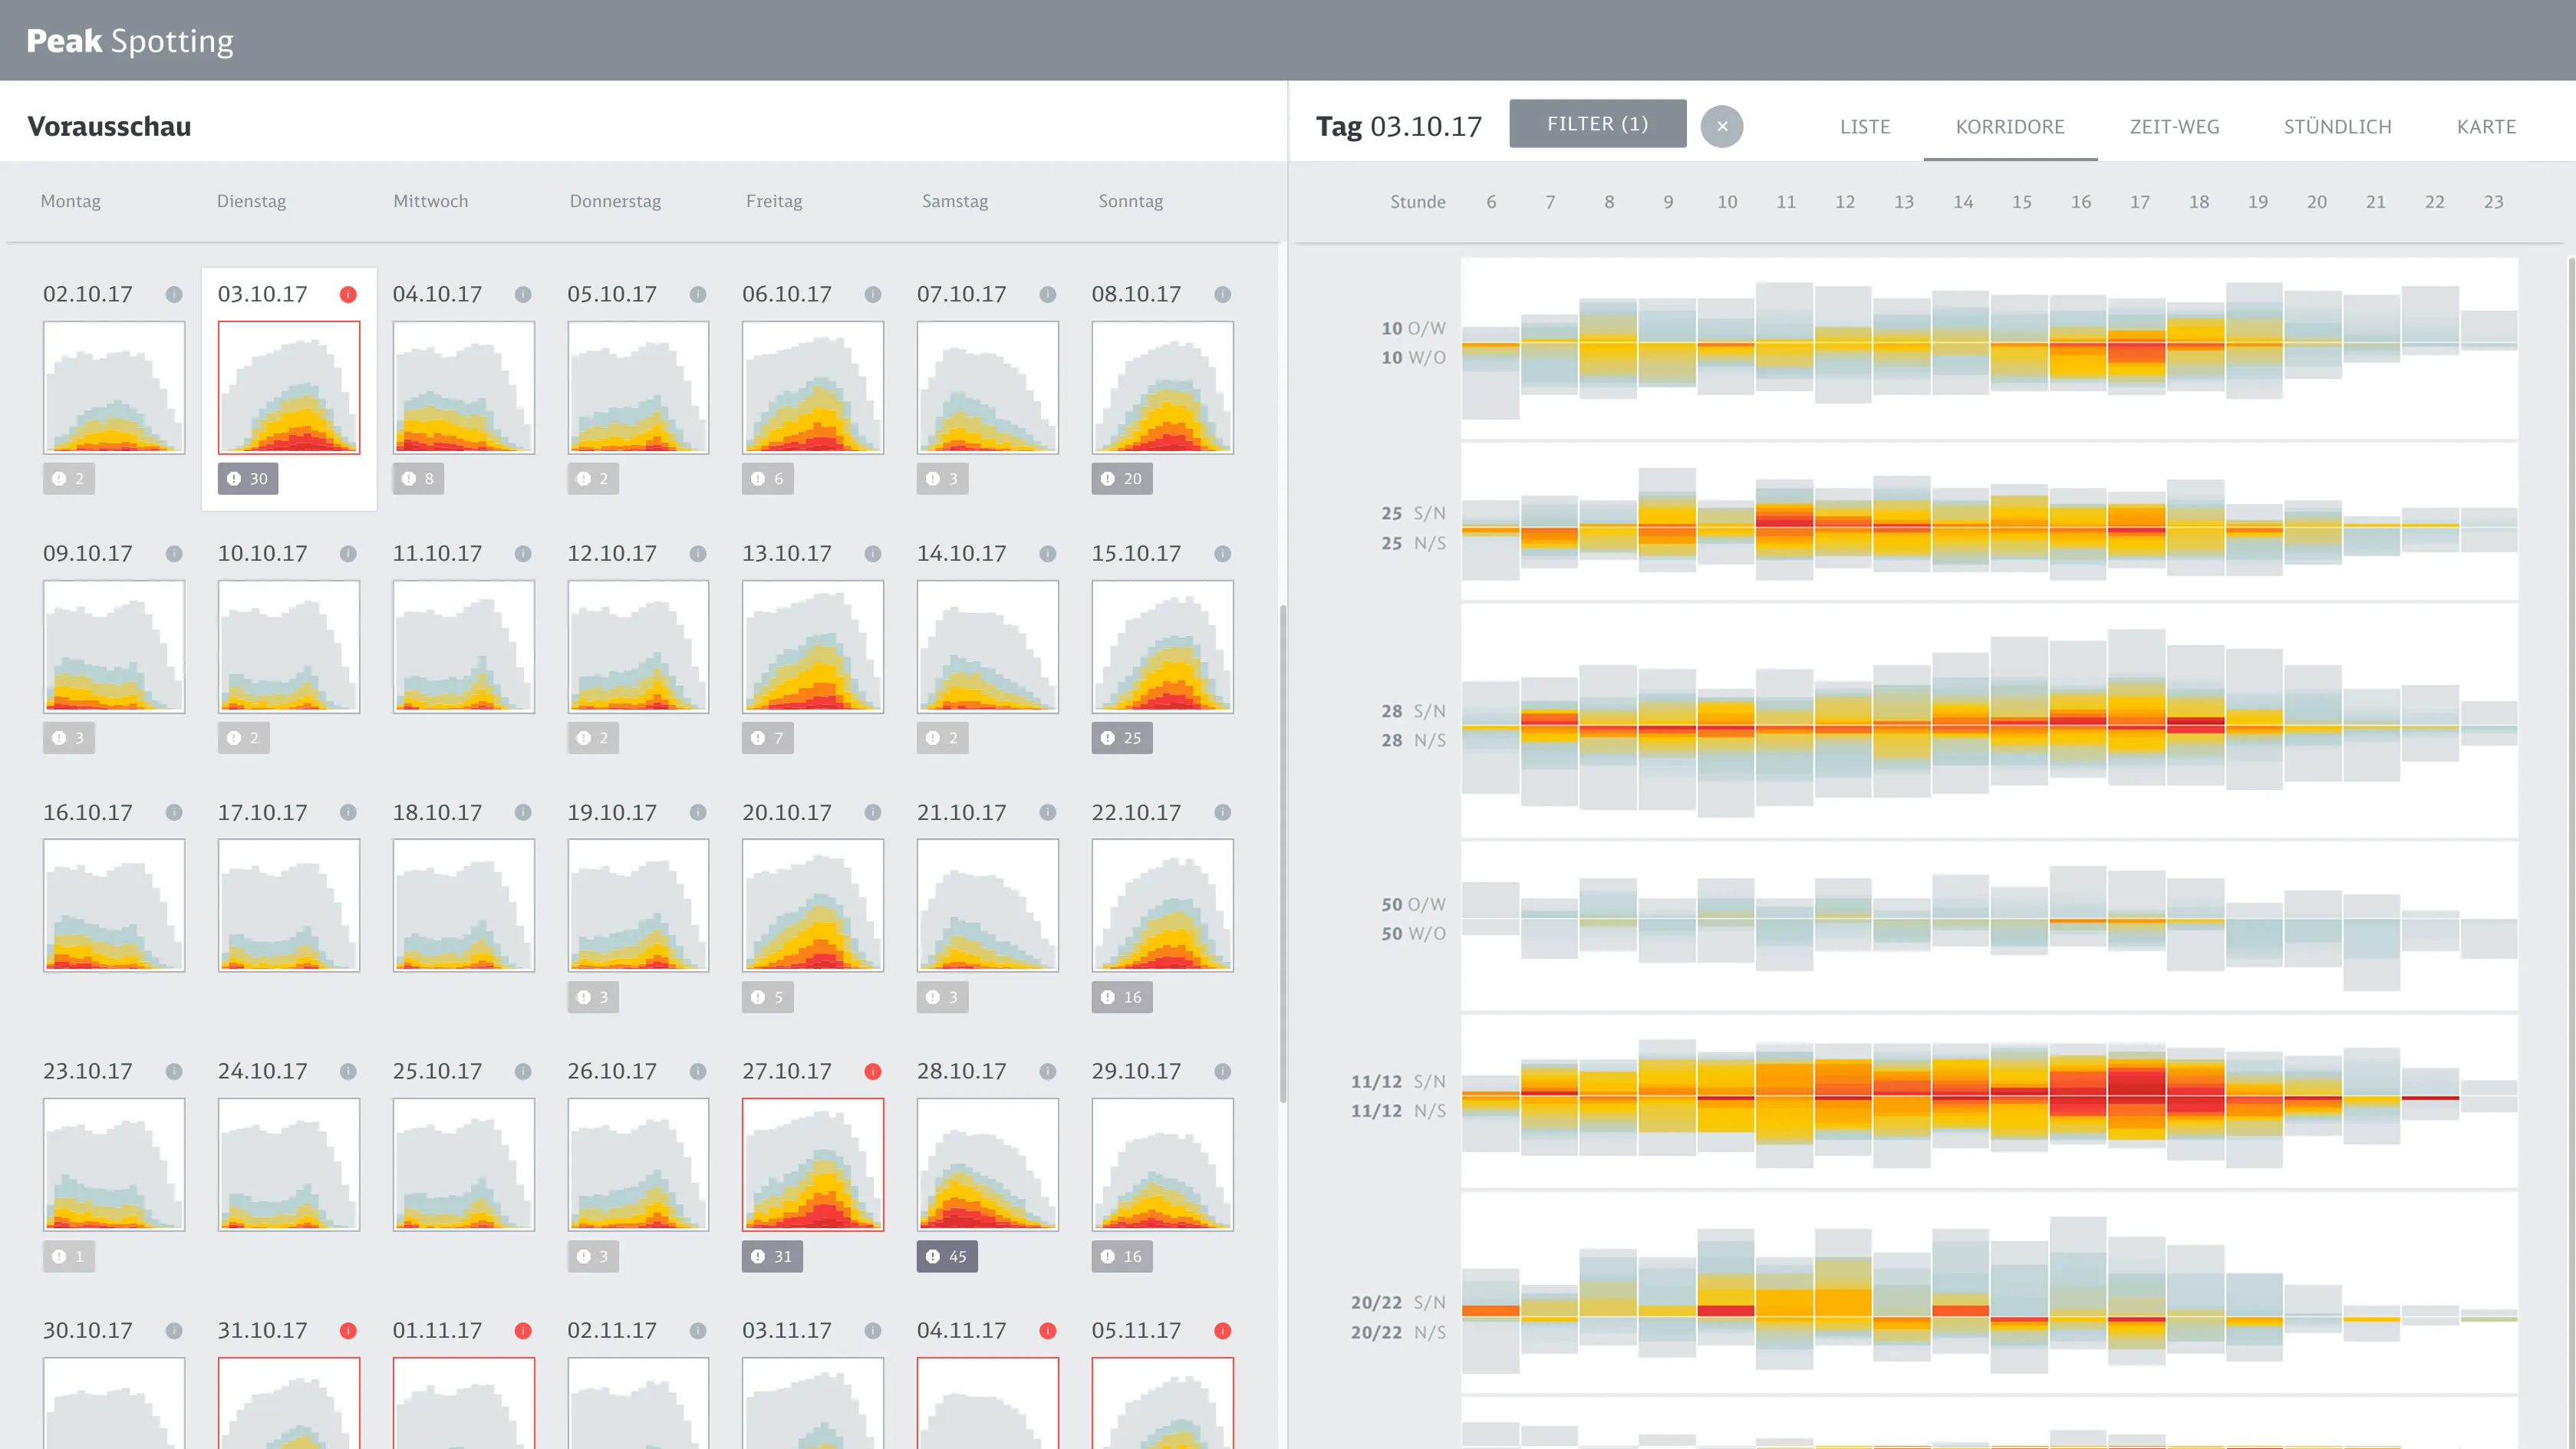
Task: Click the info icon next to 18.10.17
Action: (523, 812)
